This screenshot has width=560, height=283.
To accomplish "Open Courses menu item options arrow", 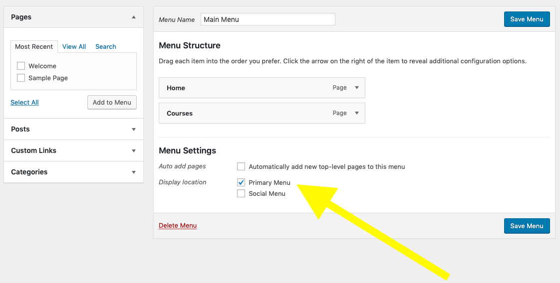I will tap(356, 113).
